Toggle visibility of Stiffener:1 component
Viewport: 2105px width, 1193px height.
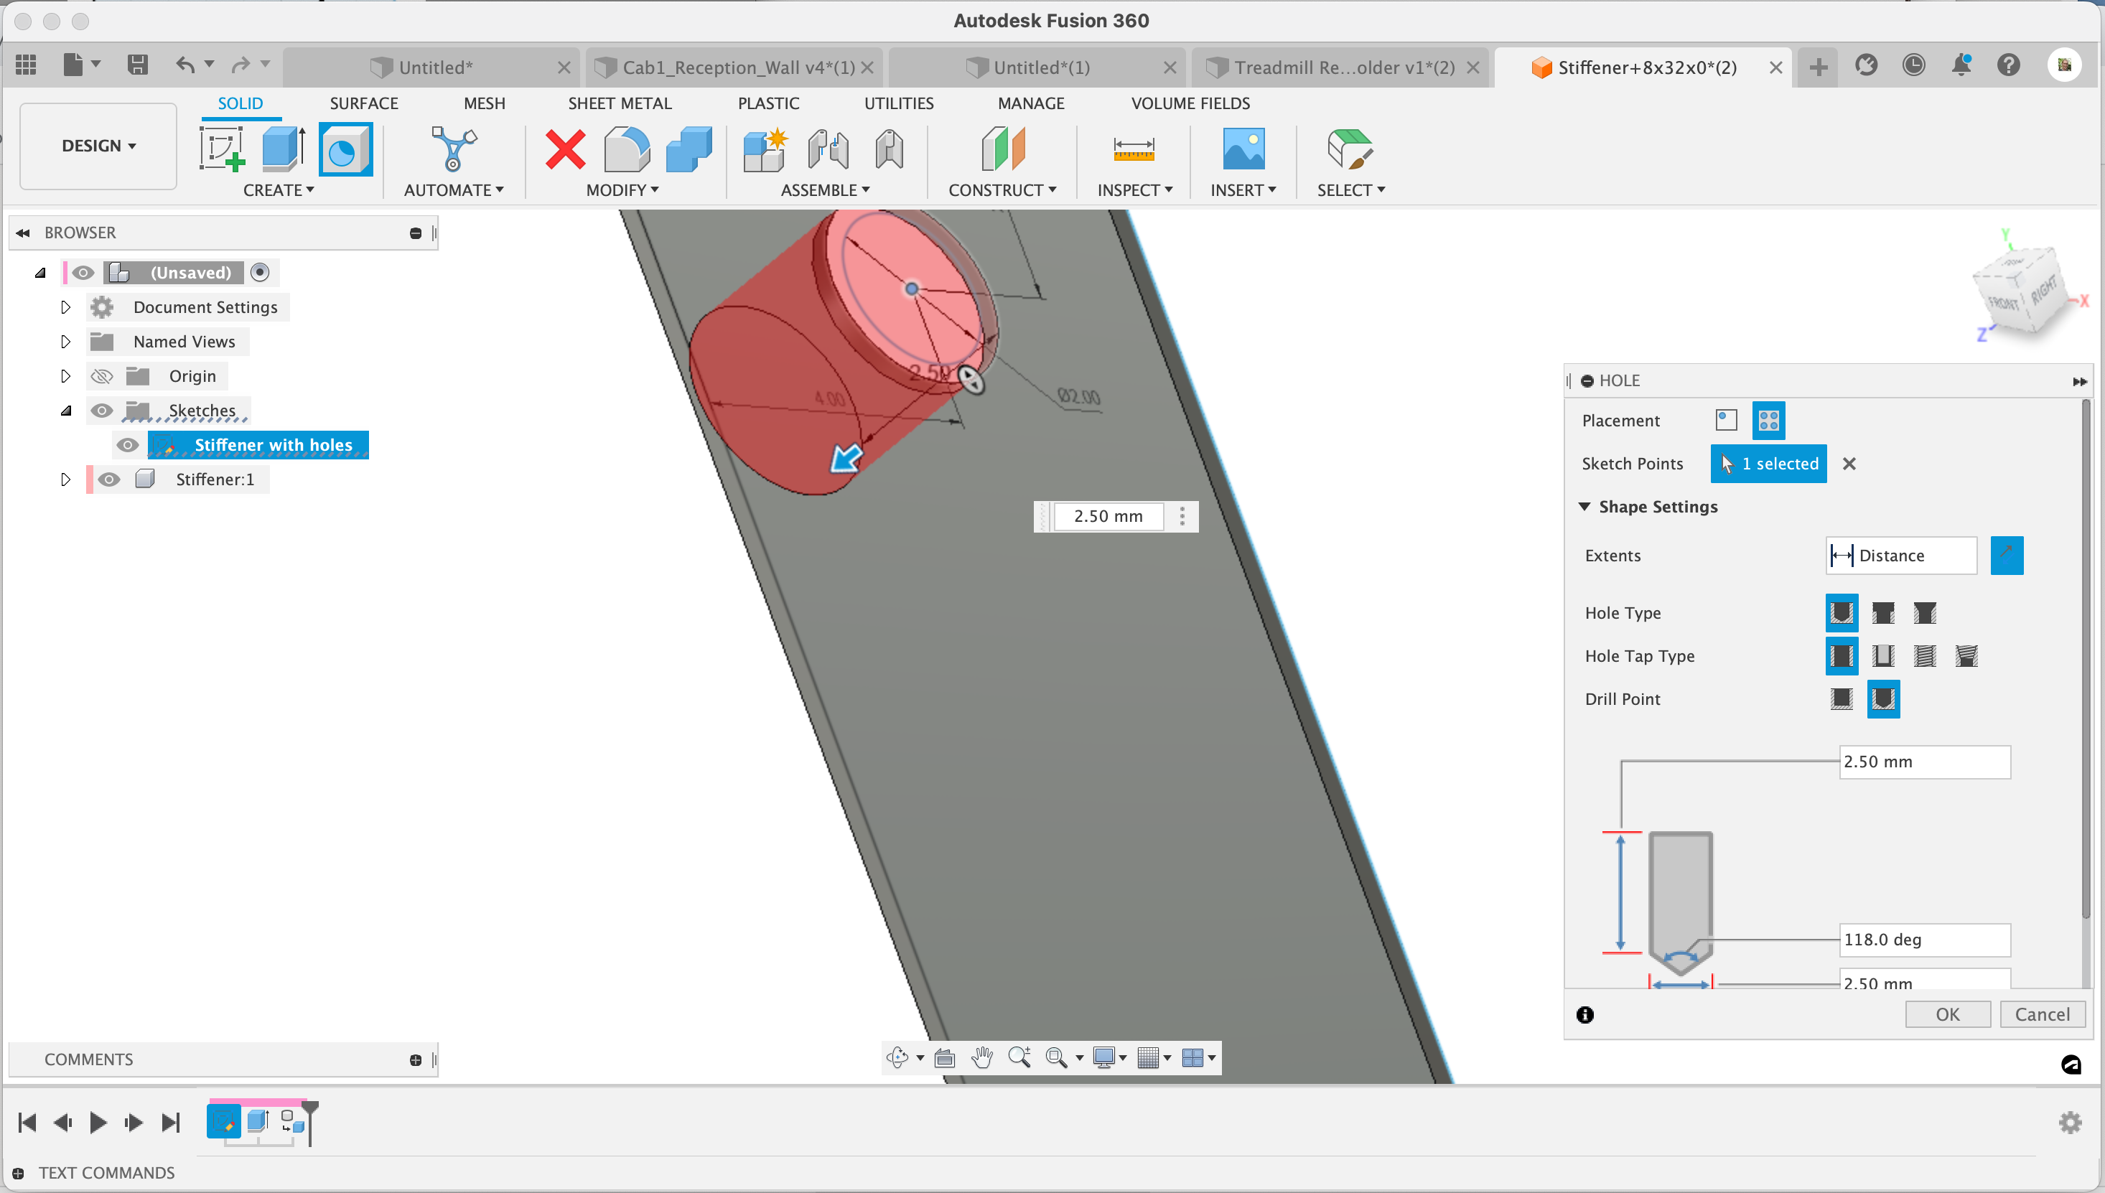coord(108,479)
